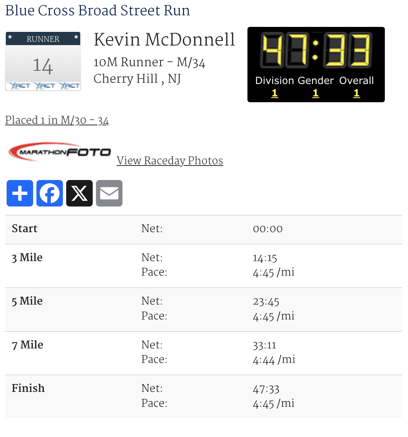This screenshot has width=408, height=437.
Task: Share result on X
Action: [79, 193]
